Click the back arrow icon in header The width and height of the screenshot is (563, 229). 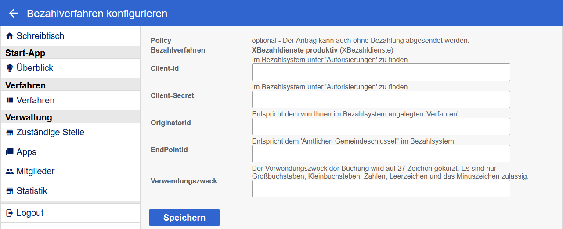[x=14, y=14]
